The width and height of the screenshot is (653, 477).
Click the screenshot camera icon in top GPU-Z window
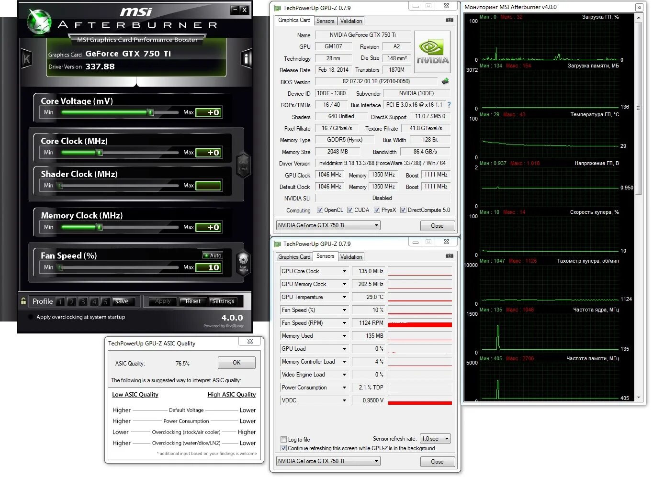pos(449,20)
